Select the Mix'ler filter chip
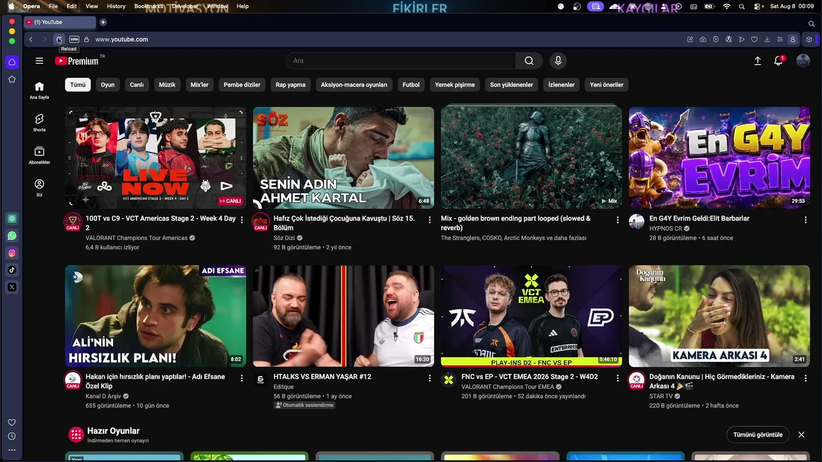822x462 pixels. pos(200,85)
